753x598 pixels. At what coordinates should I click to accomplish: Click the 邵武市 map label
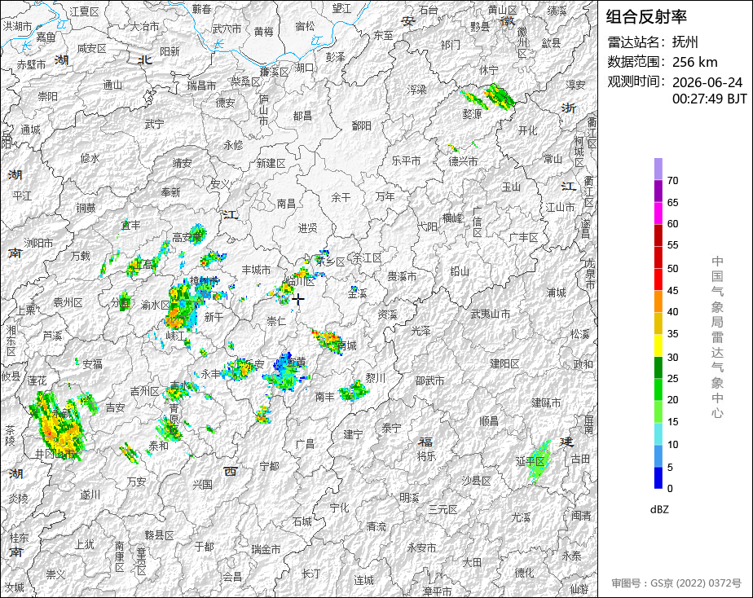[430, 380]
